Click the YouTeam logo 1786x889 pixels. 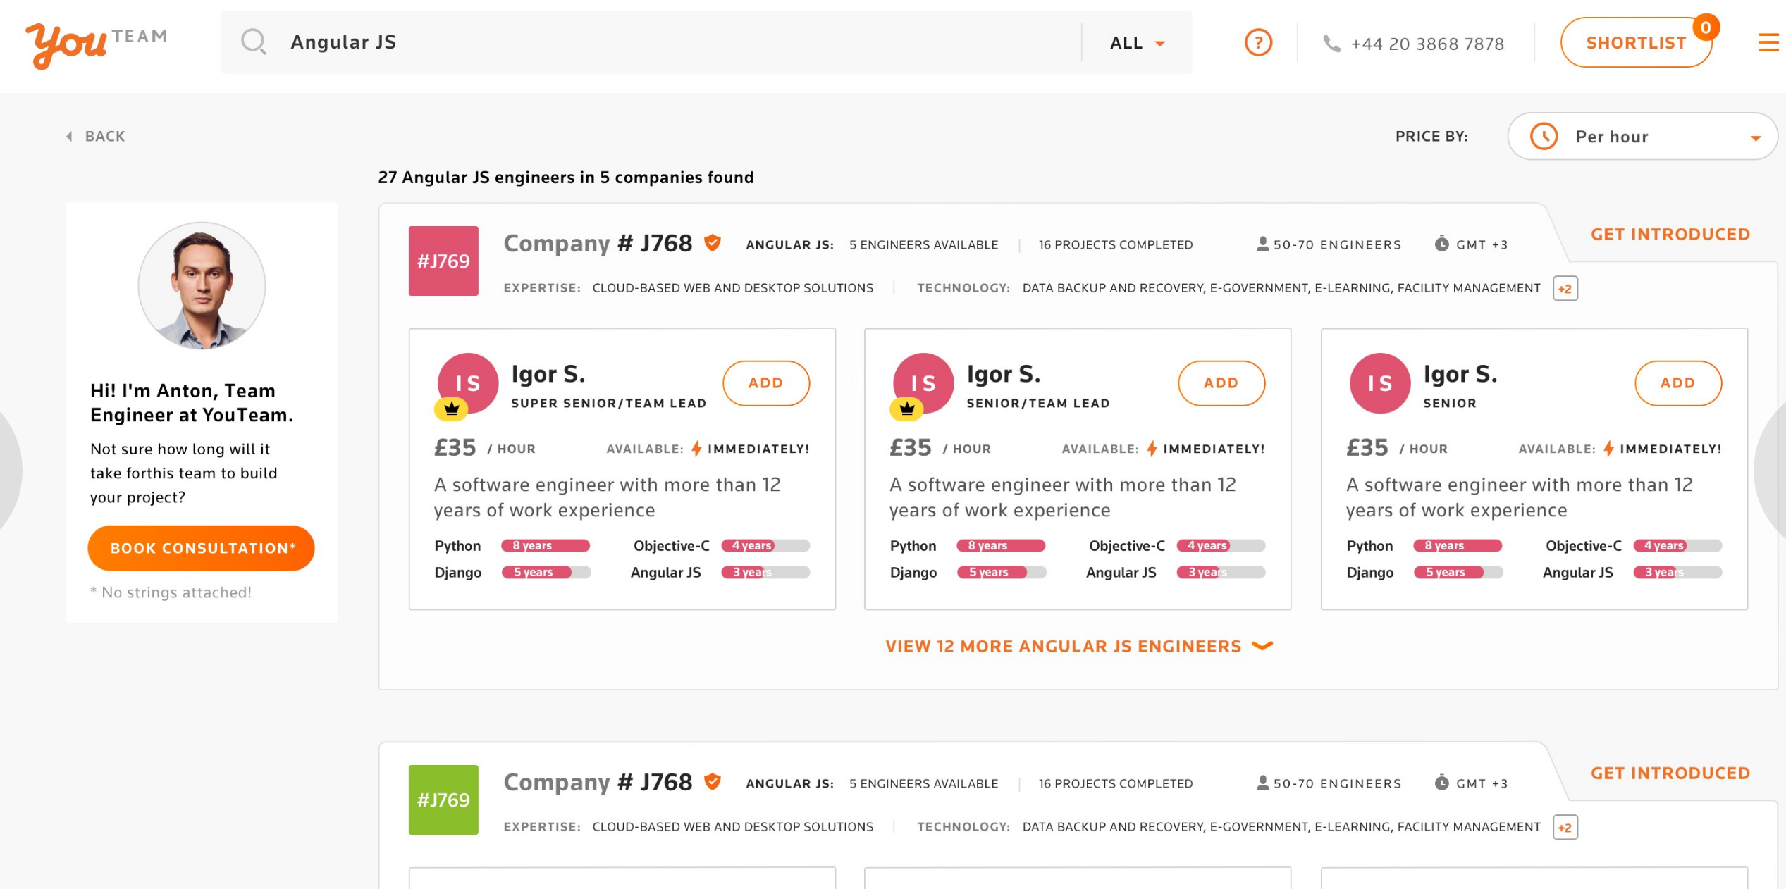[97, 45]
